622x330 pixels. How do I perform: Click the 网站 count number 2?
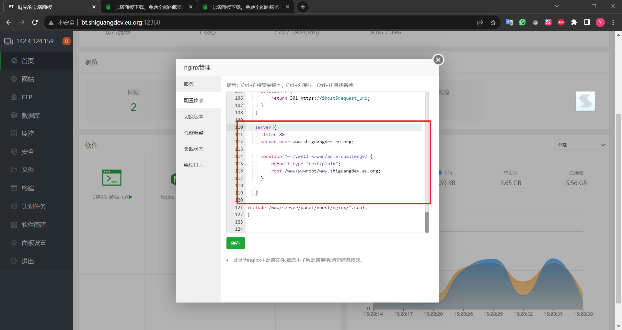click(133, 107)
